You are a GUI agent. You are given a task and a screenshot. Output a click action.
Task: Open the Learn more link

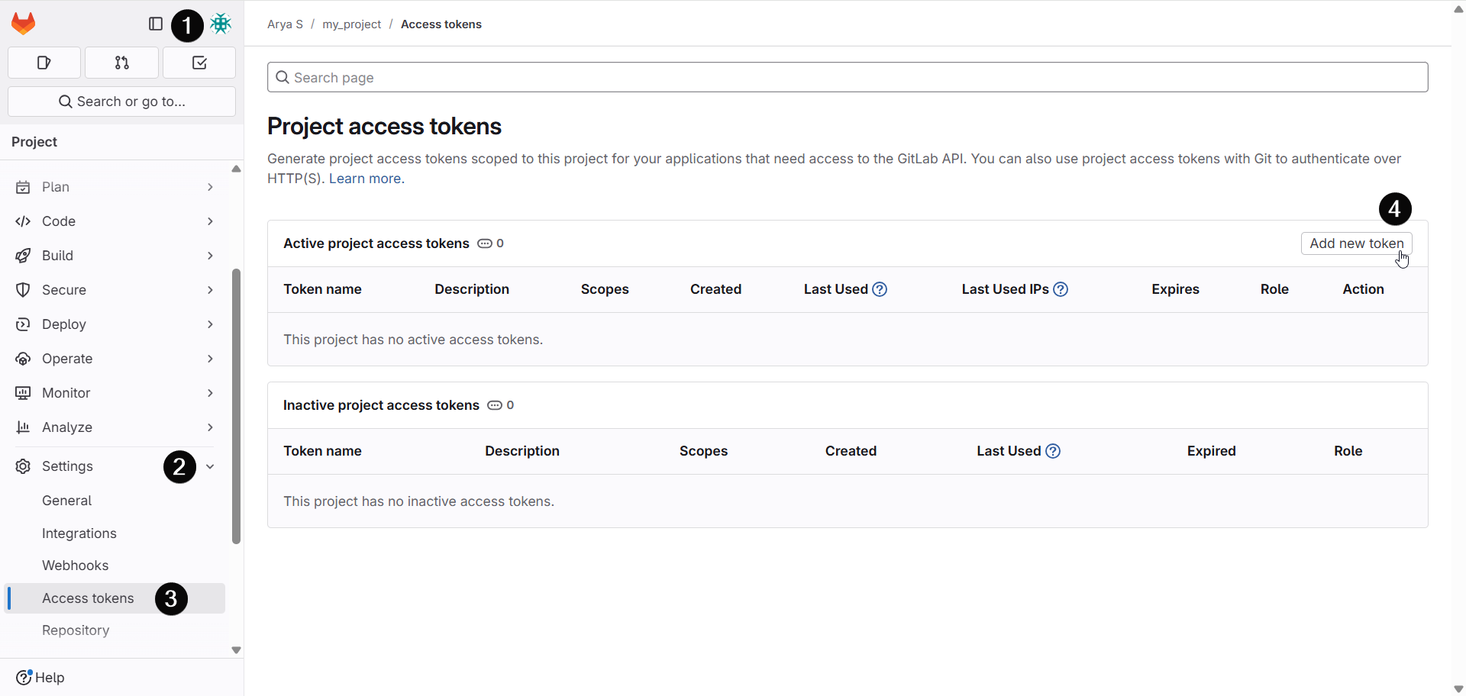pos(365,178)
